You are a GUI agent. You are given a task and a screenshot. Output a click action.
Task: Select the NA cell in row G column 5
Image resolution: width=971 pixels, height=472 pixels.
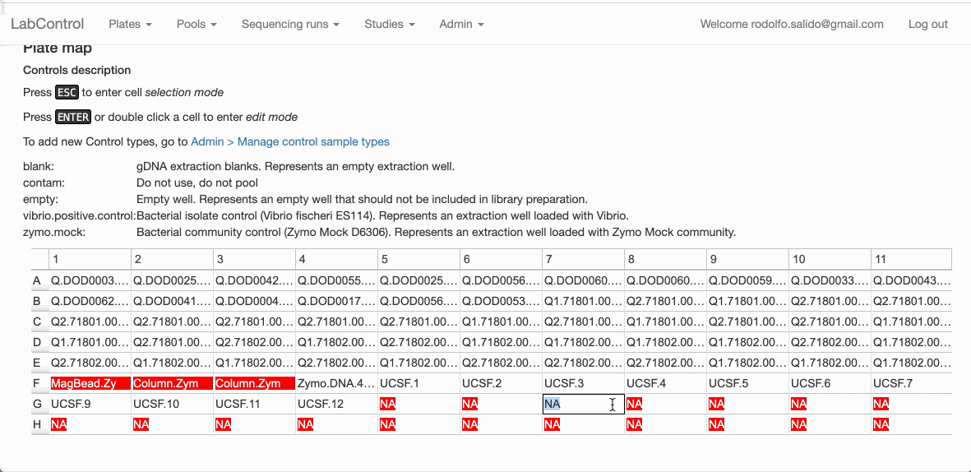(418, 404)
